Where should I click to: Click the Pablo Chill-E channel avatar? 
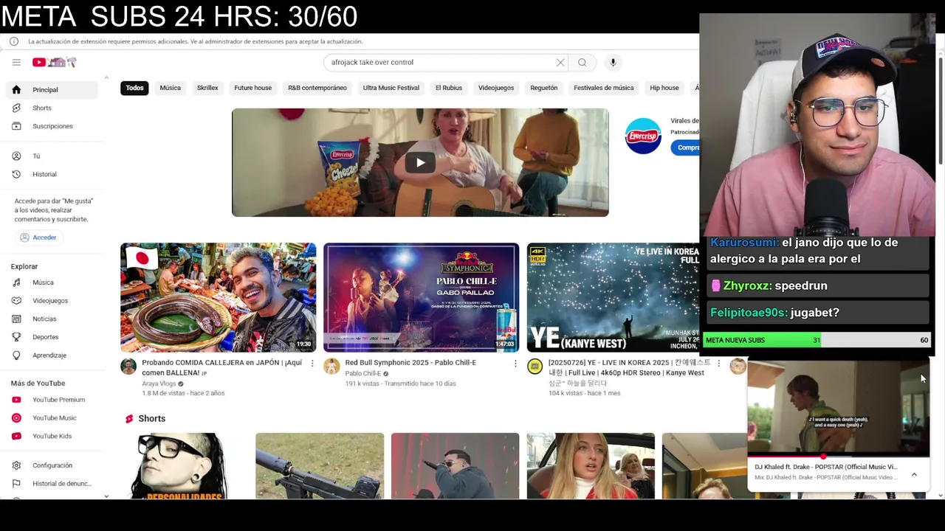pos(331,367)
